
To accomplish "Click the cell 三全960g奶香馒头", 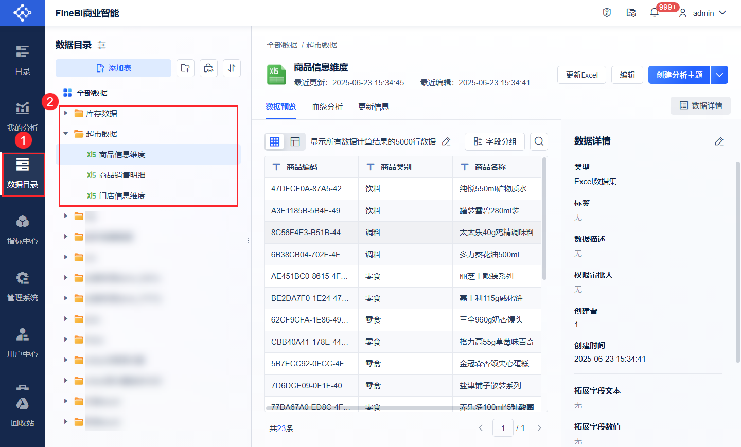I will pyautogui.click(x=497, y=320).
